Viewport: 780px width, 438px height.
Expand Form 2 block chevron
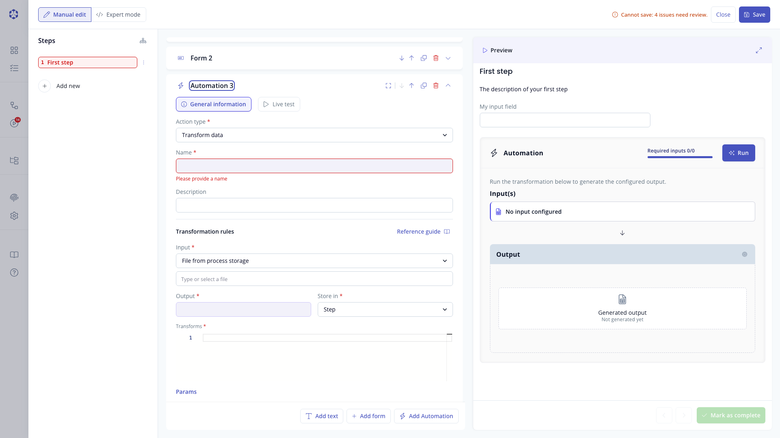point(448,58)
